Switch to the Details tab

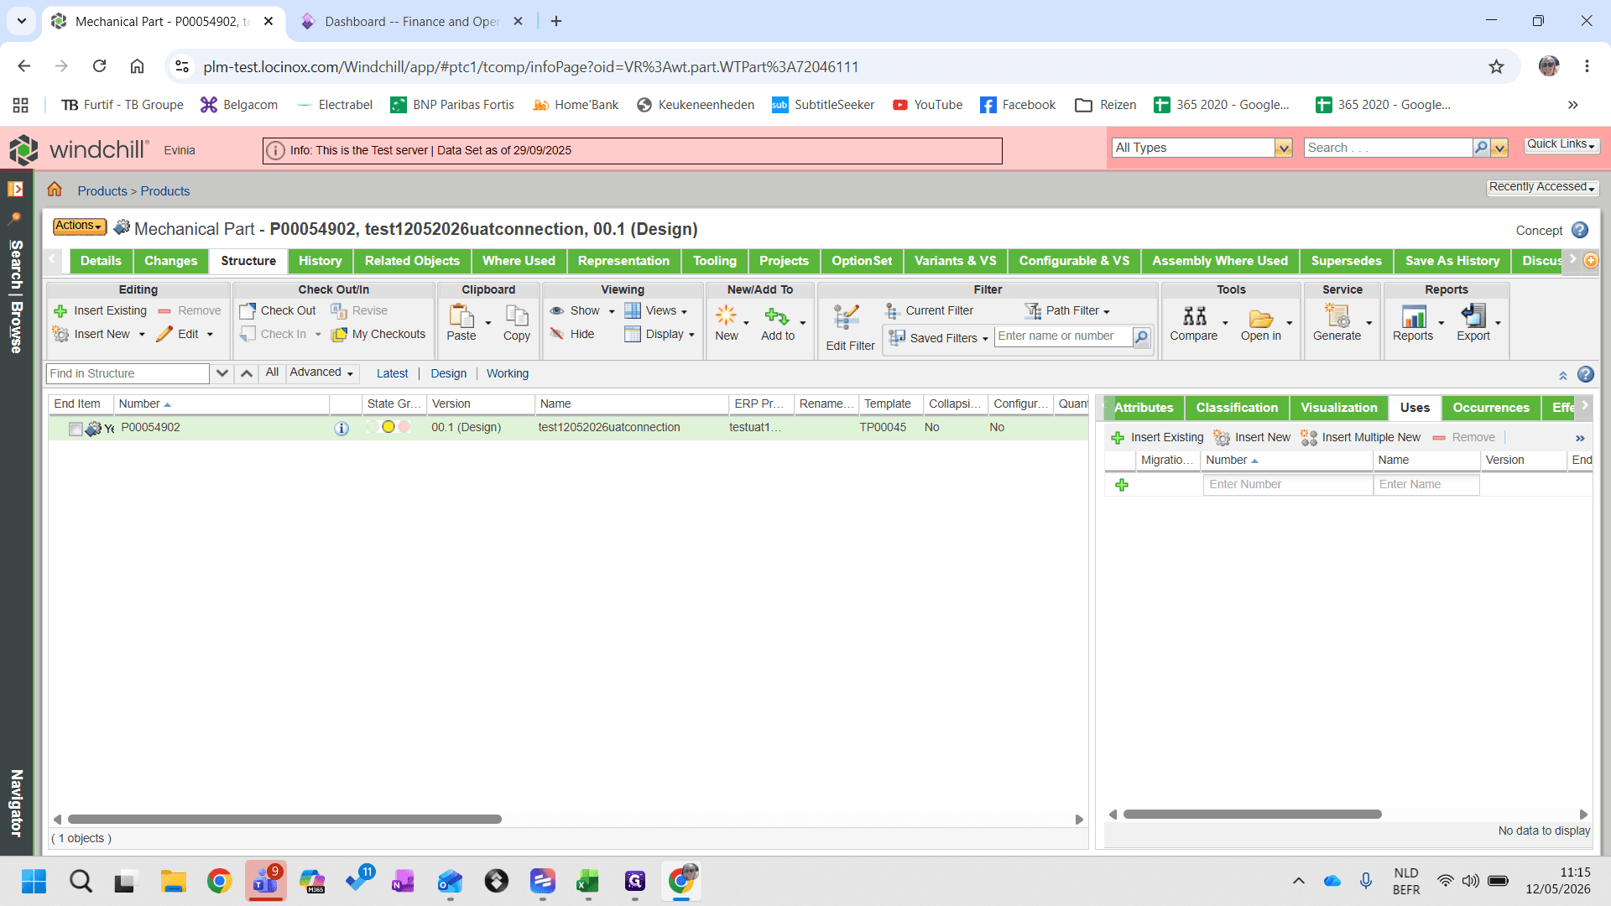tap(101, 261)
